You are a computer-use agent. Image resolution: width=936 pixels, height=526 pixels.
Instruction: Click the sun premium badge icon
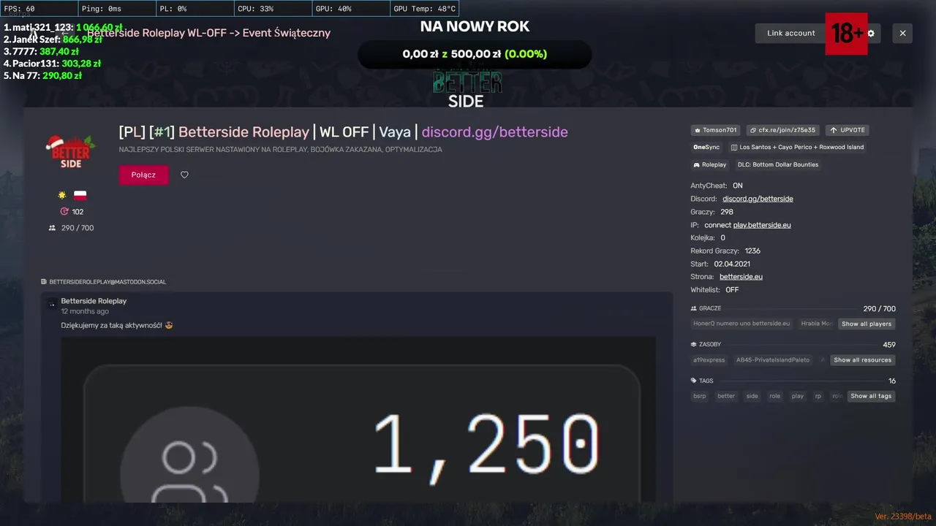(x=62, y=195)
